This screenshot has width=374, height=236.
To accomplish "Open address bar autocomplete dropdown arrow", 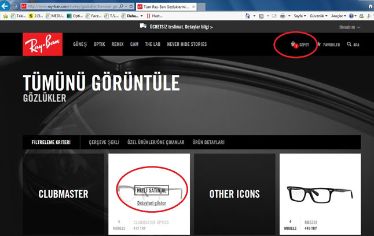I will click(126, 6).
